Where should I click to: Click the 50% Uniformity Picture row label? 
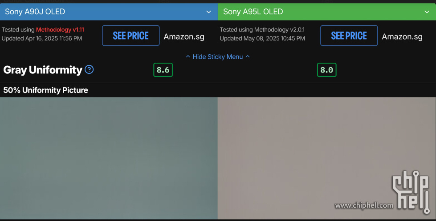pos(45,90)
